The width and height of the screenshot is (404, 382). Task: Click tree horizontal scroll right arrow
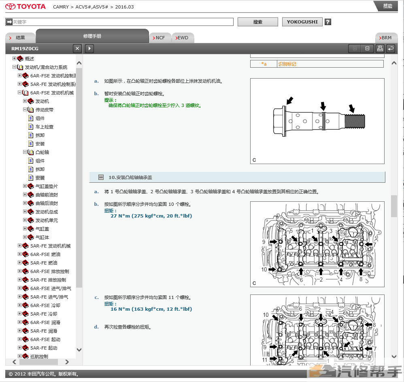click(x=67, y=362)
